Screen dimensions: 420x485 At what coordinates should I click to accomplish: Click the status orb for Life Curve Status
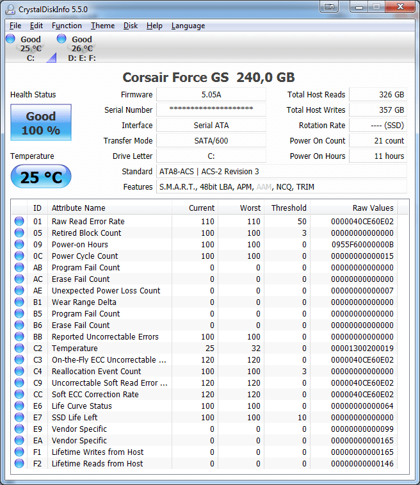click(x=19, y=406)
